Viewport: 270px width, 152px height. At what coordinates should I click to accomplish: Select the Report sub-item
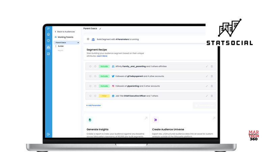pos(60,50)
